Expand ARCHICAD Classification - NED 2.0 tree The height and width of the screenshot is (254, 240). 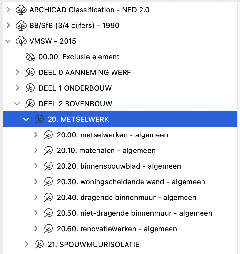click(8, 10)
